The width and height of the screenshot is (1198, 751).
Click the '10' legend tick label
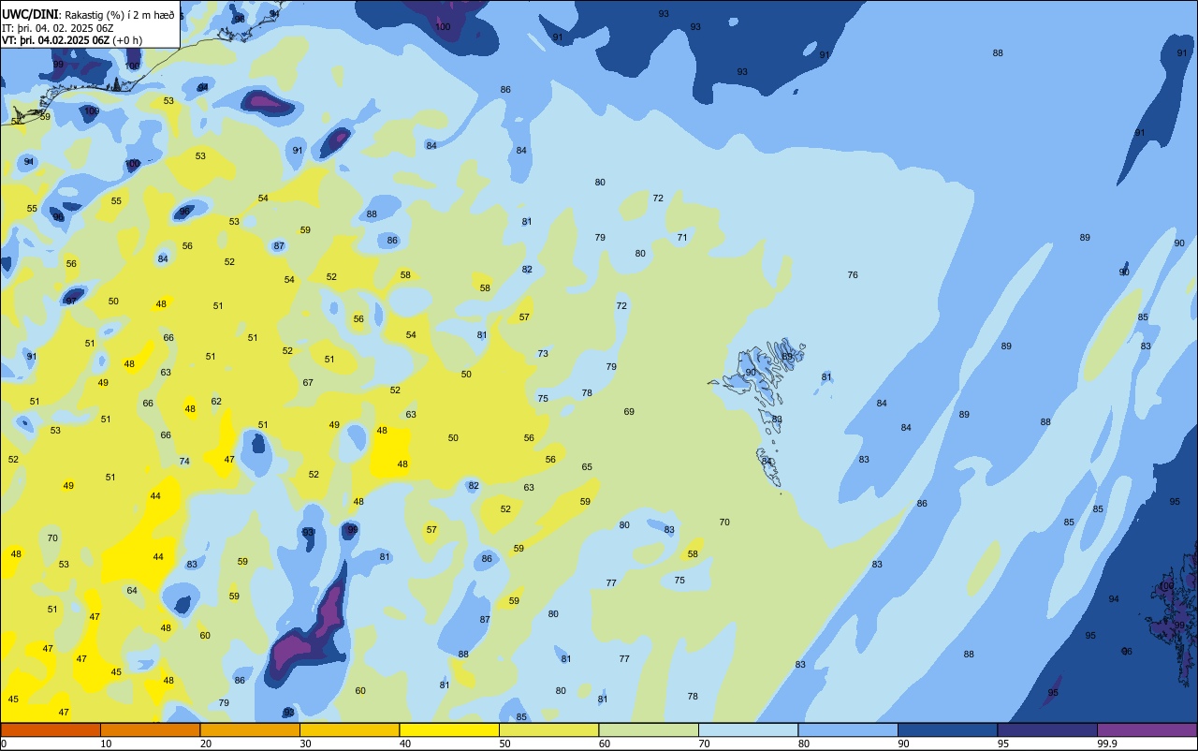(x=106, y=744)
